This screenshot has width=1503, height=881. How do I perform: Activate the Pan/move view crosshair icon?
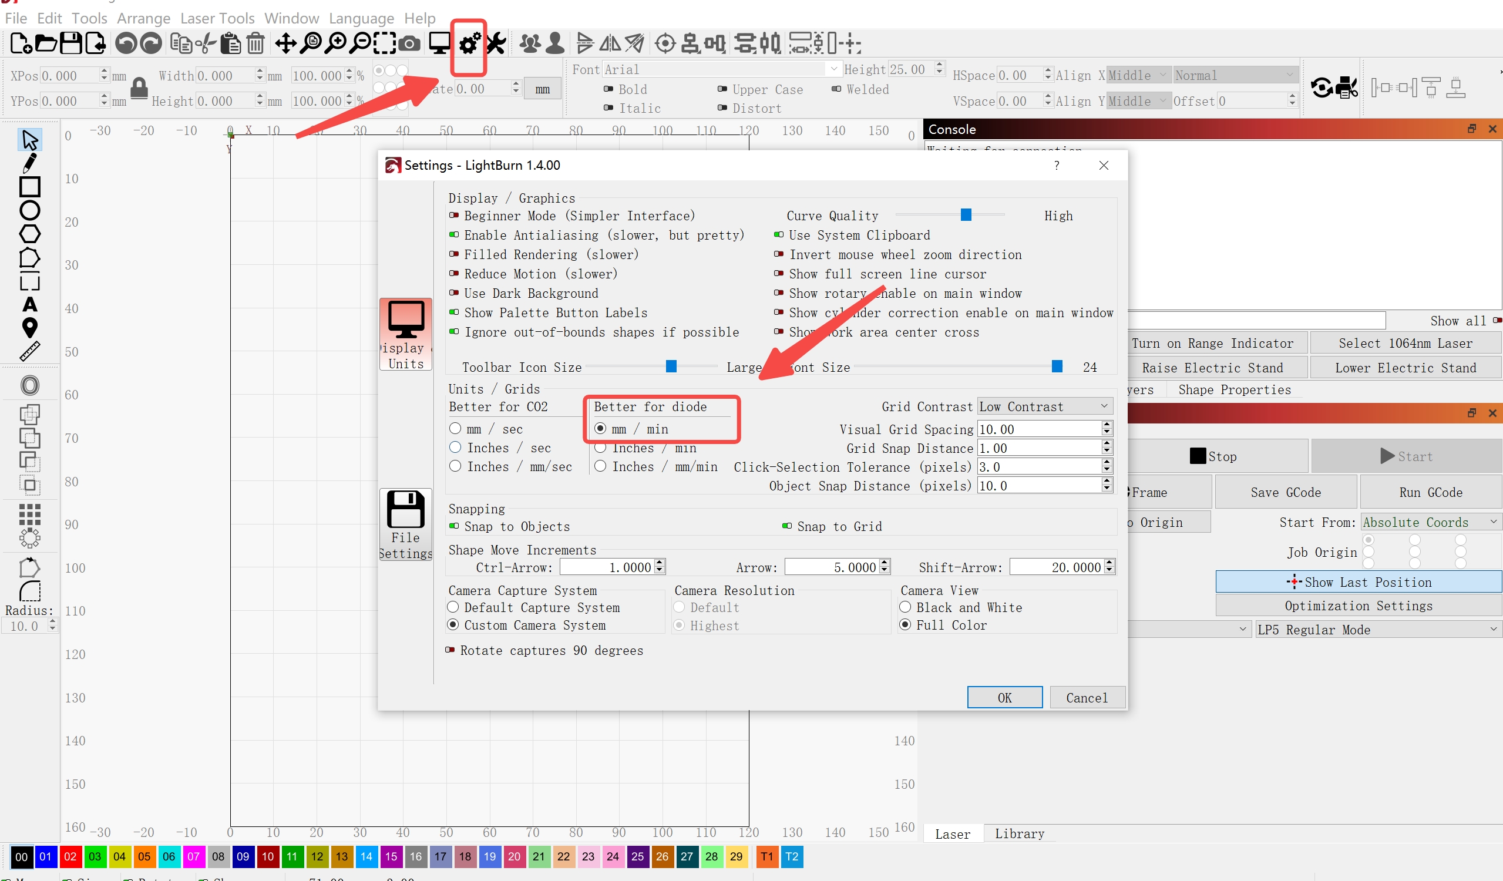[285, 43]
